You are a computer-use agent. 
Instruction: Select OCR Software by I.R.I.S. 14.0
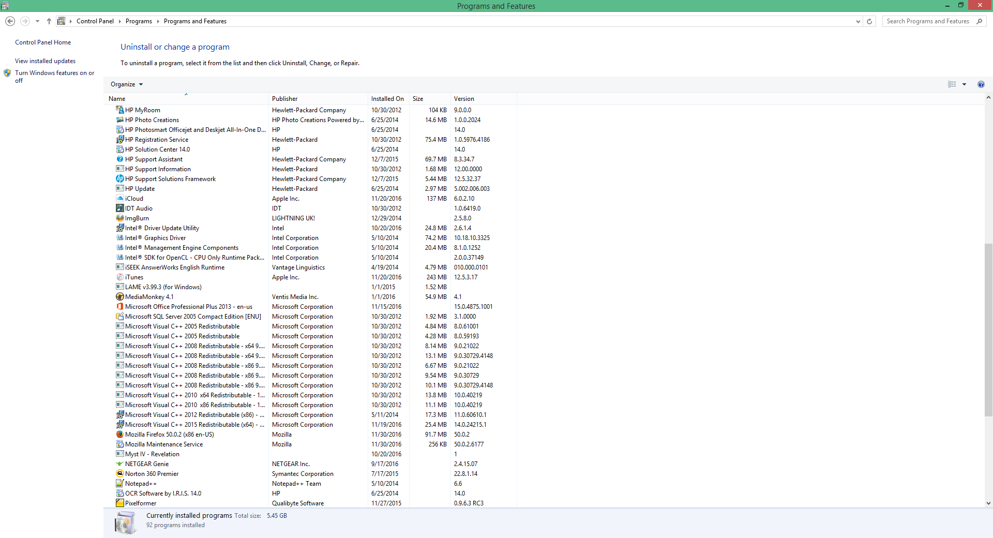pyautogui.click(x=317, y=493)
